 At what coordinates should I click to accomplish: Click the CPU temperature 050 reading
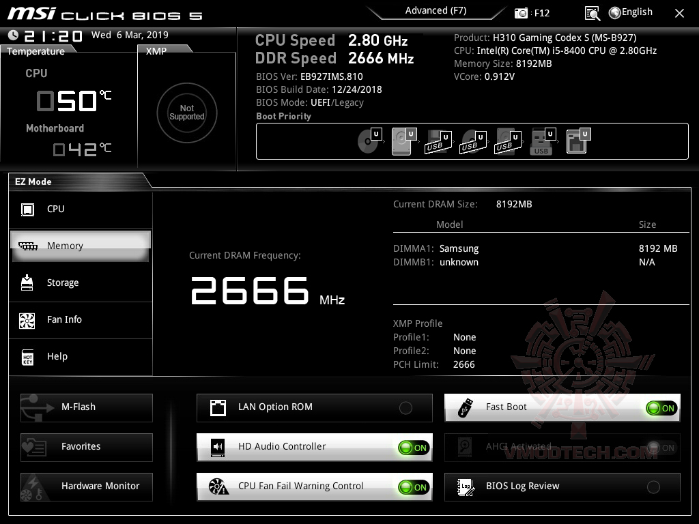tap(74, 100)
